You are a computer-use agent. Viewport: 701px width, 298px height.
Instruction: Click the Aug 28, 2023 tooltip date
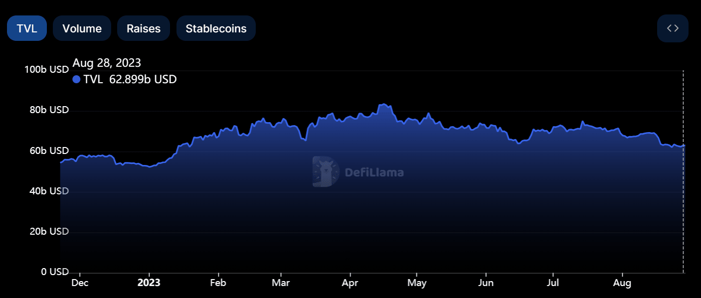tap(107, 63)
